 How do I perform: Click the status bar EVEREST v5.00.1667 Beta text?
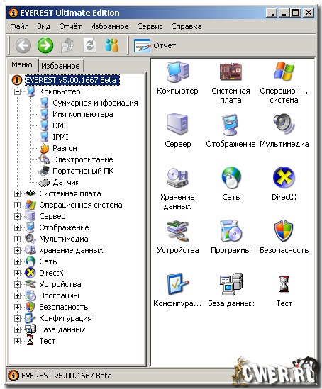[66, 376]
